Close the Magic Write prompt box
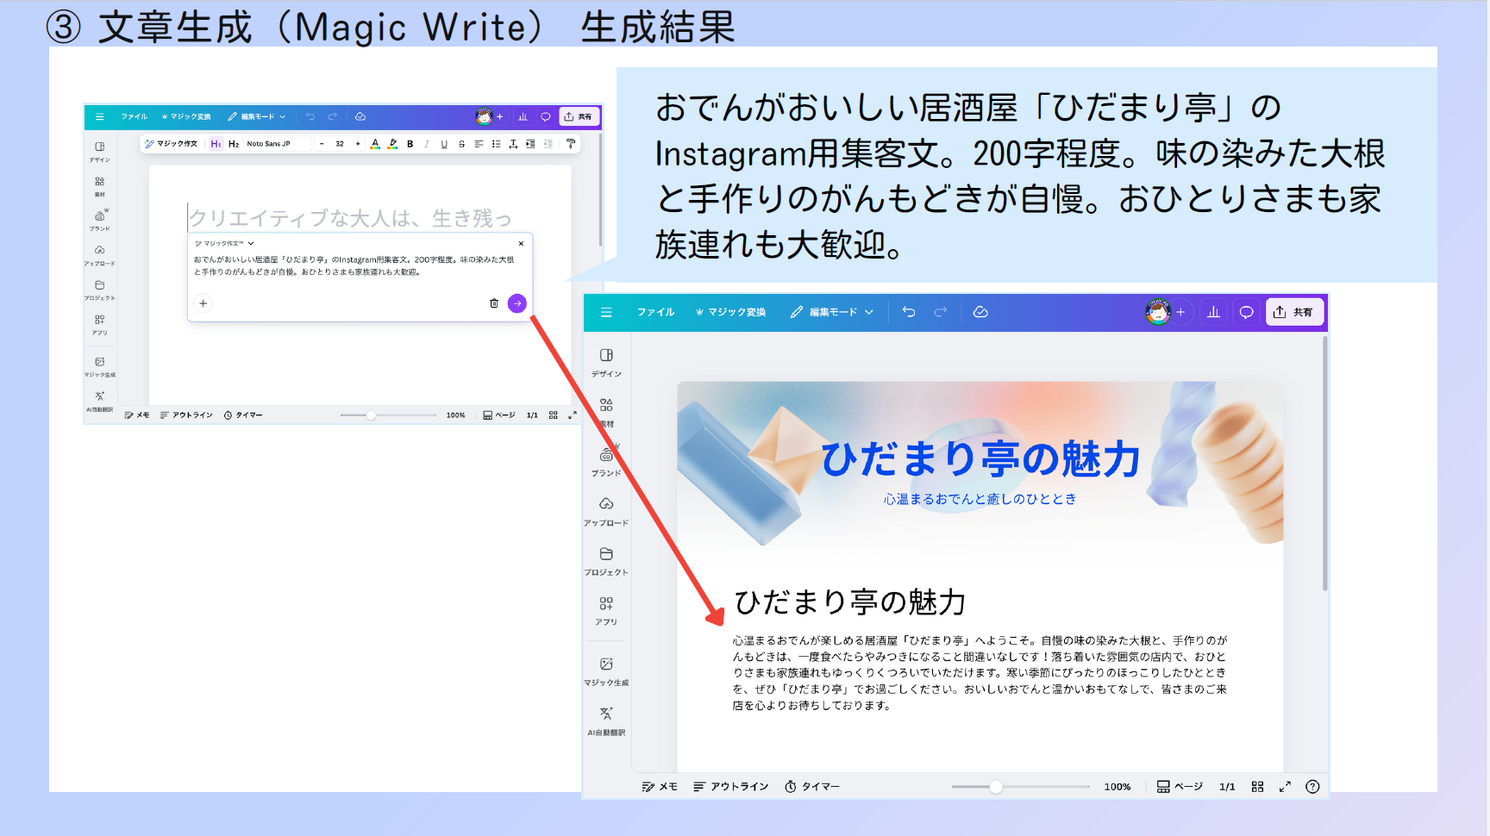The width and height of the screenshot is (1490, 836). tap(521, 244)
